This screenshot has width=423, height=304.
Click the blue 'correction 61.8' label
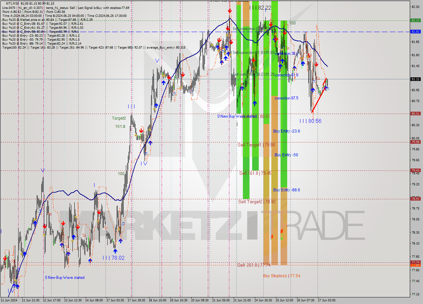[286, 75]
